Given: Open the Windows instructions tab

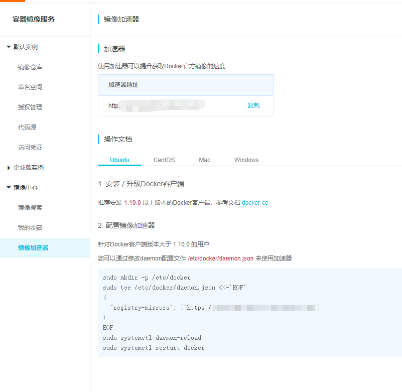Looking at the screenshot, I should [x=246, y=160].
